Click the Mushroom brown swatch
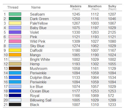 [15, 68]
